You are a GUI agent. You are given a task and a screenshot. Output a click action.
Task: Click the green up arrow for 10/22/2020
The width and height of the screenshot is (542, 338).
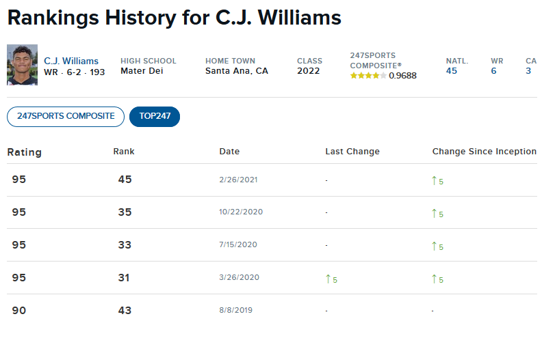tap(434, 213)
